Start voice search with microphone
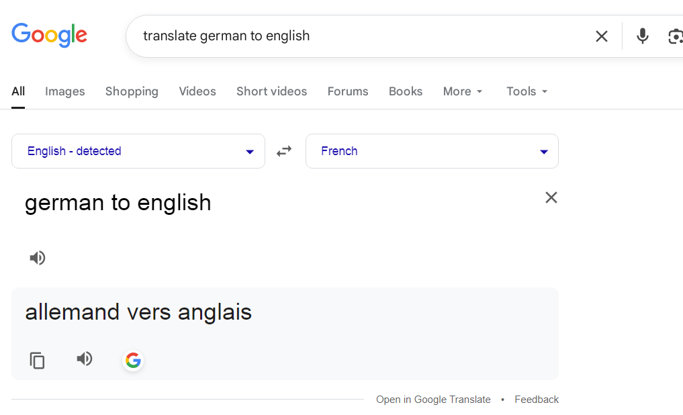 (643, 36)
